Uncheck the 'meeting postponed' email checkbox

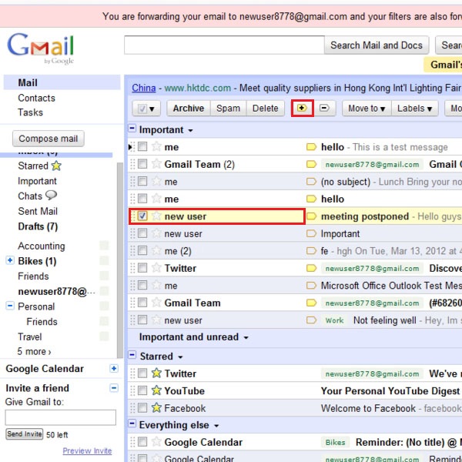142,216
